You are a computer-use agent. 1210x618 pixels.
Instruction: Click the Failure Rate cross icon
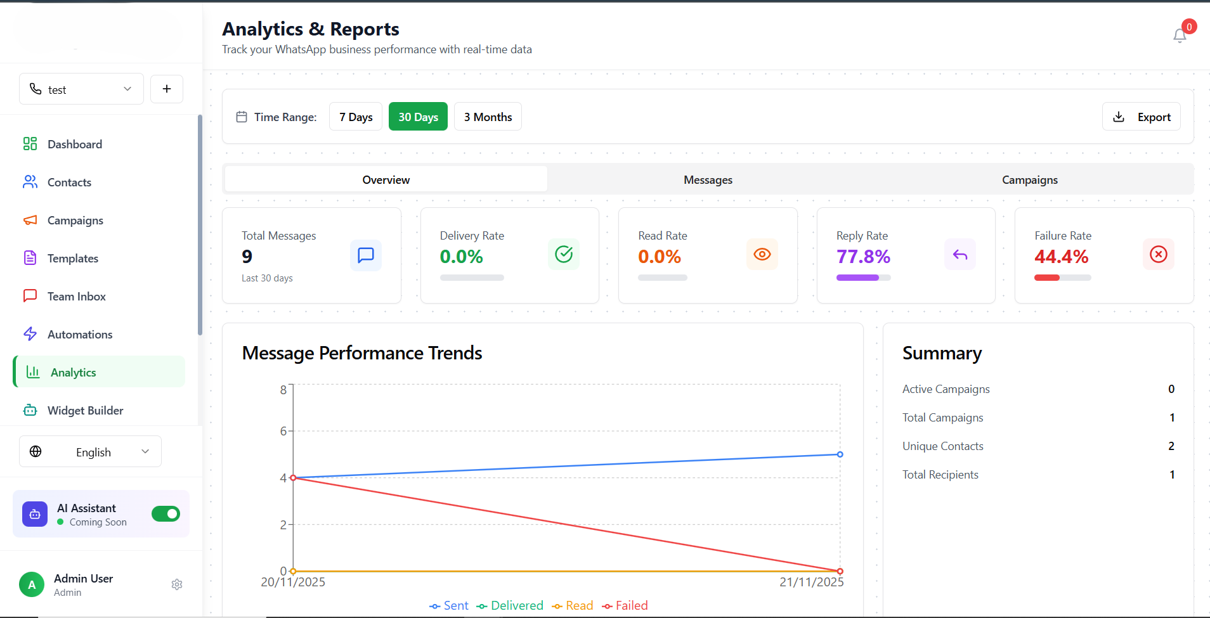(1159, 254)
